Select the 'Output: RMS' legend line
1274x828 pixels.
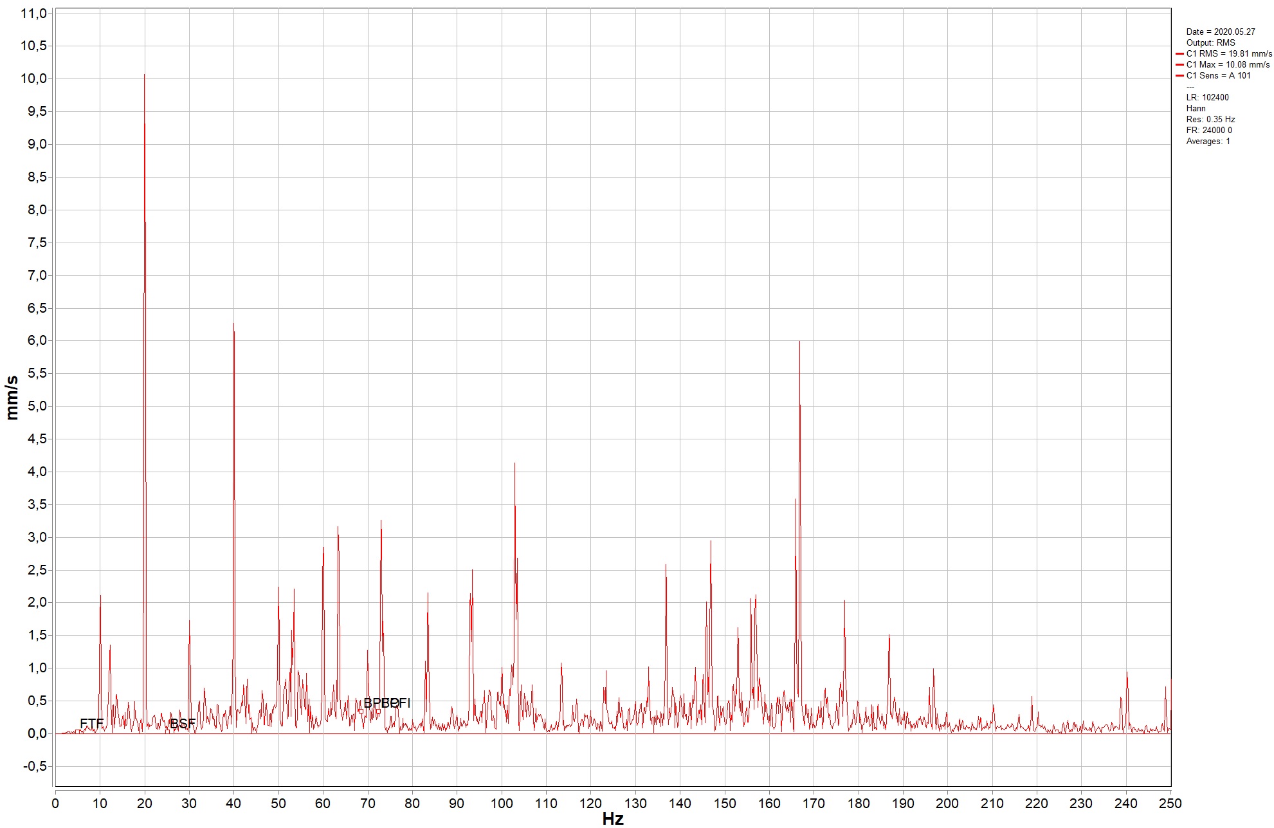pos(1210,42)
